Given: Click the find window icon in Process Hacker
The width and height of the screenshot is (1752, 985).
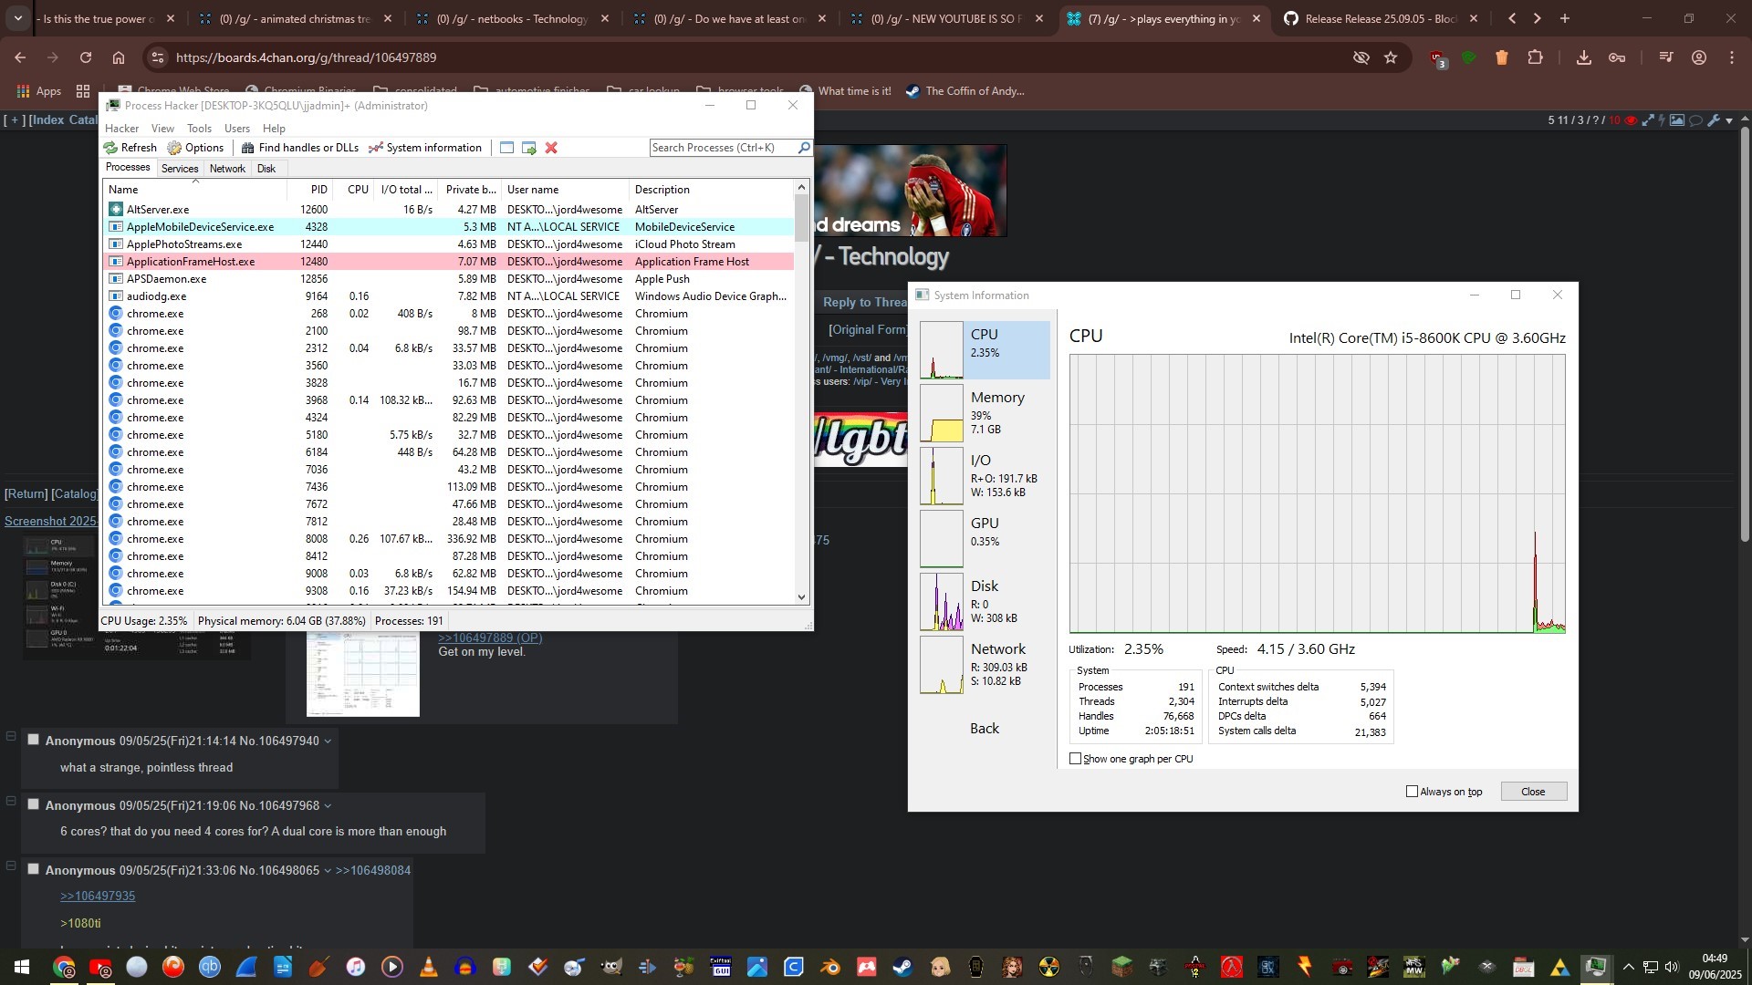Looking at the screenshot, I should coord(506,148).
